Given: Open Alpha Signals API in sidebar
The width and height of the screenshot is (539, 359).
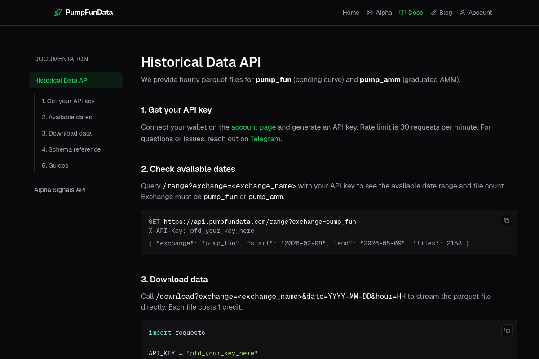Looking at the screenshot, I should pyautogui.click(x=60, y=190).
